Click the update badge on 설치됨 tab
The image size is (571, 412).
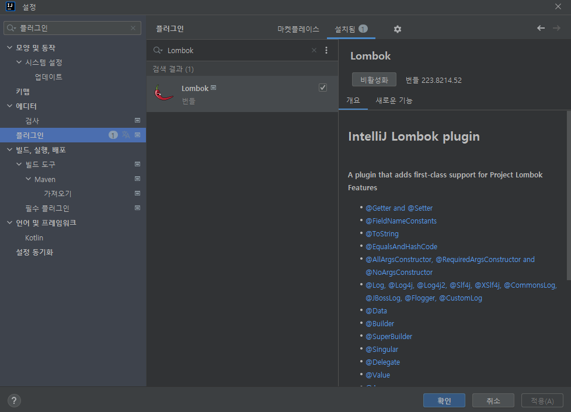tap(363, 29)
